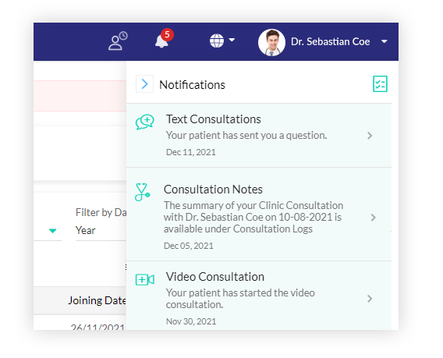The width and height of the screenshot is (443, 358).
Task: Click the video camera consultation icon
Action: 144,279
